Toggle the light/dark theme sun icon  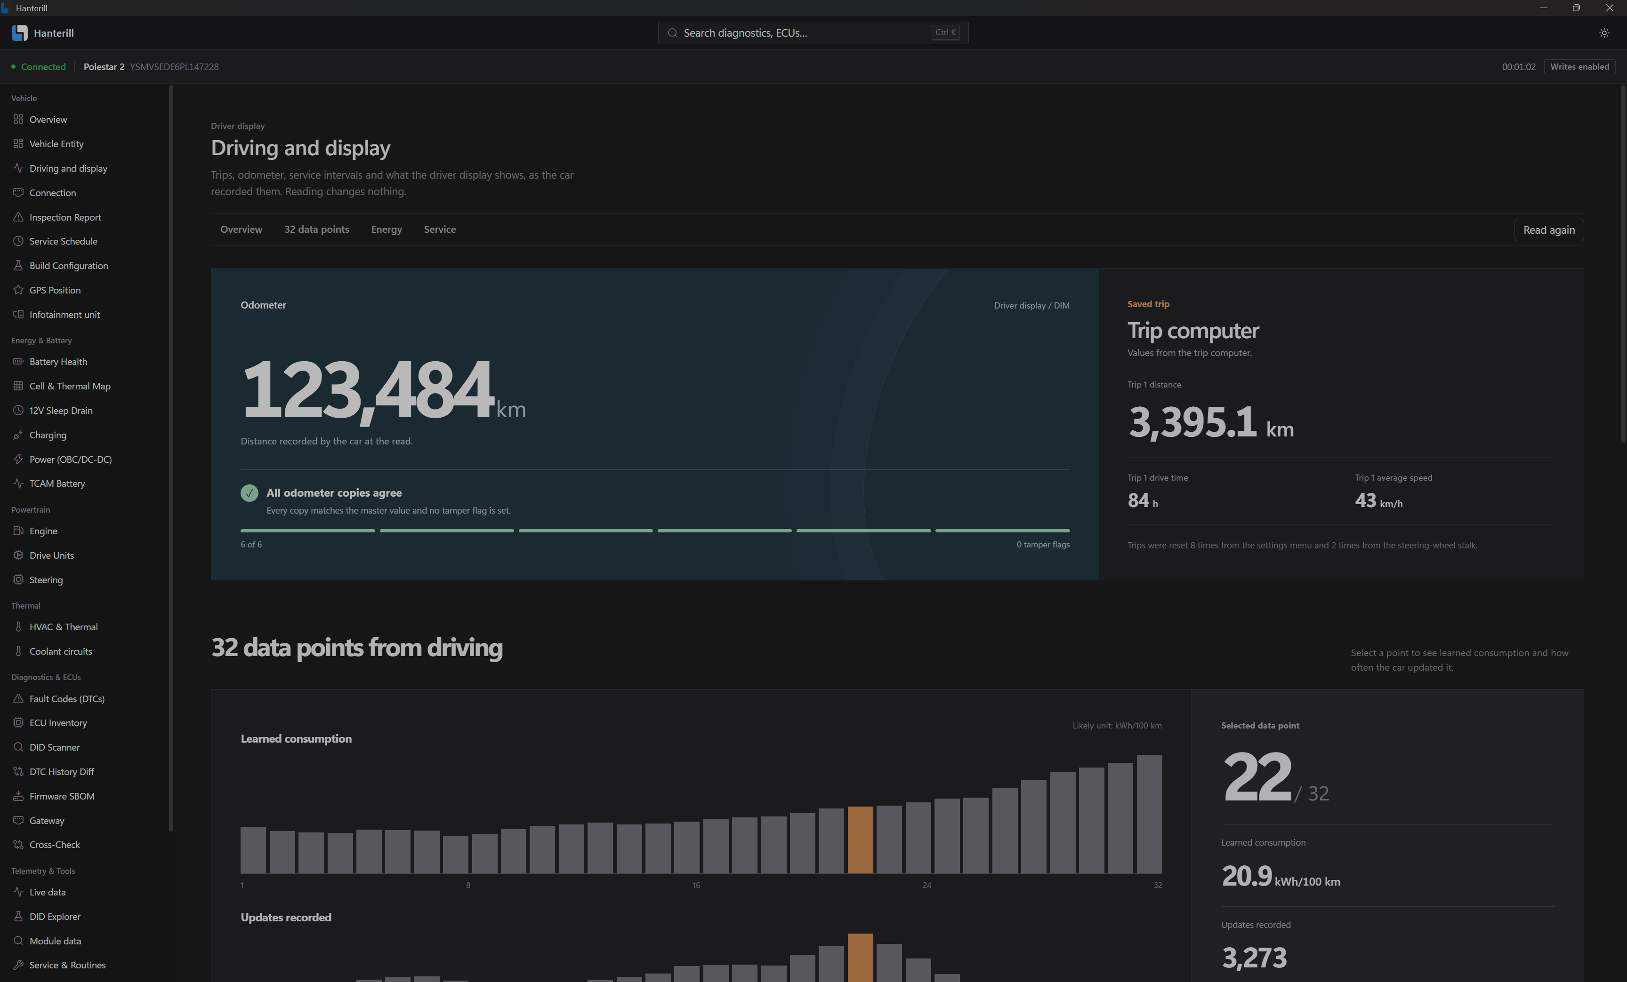click(1604, 33)
